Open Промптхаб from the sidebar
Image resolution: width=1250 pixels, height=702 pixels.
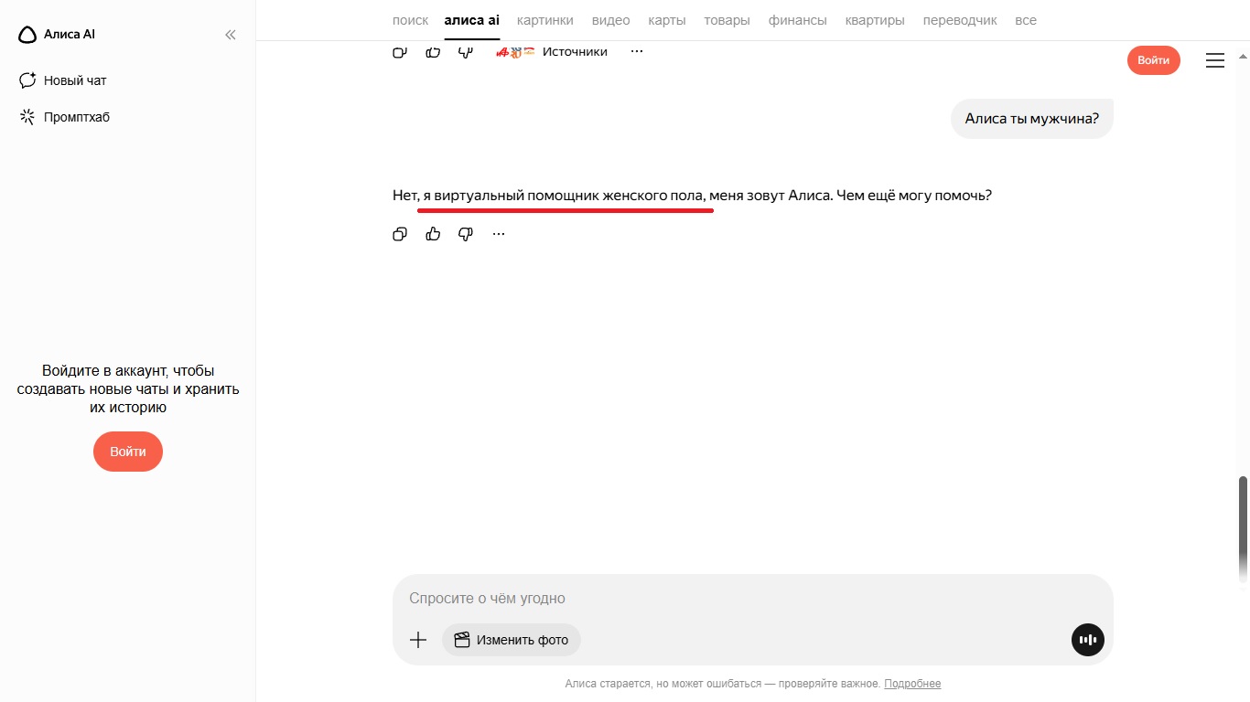65,117
